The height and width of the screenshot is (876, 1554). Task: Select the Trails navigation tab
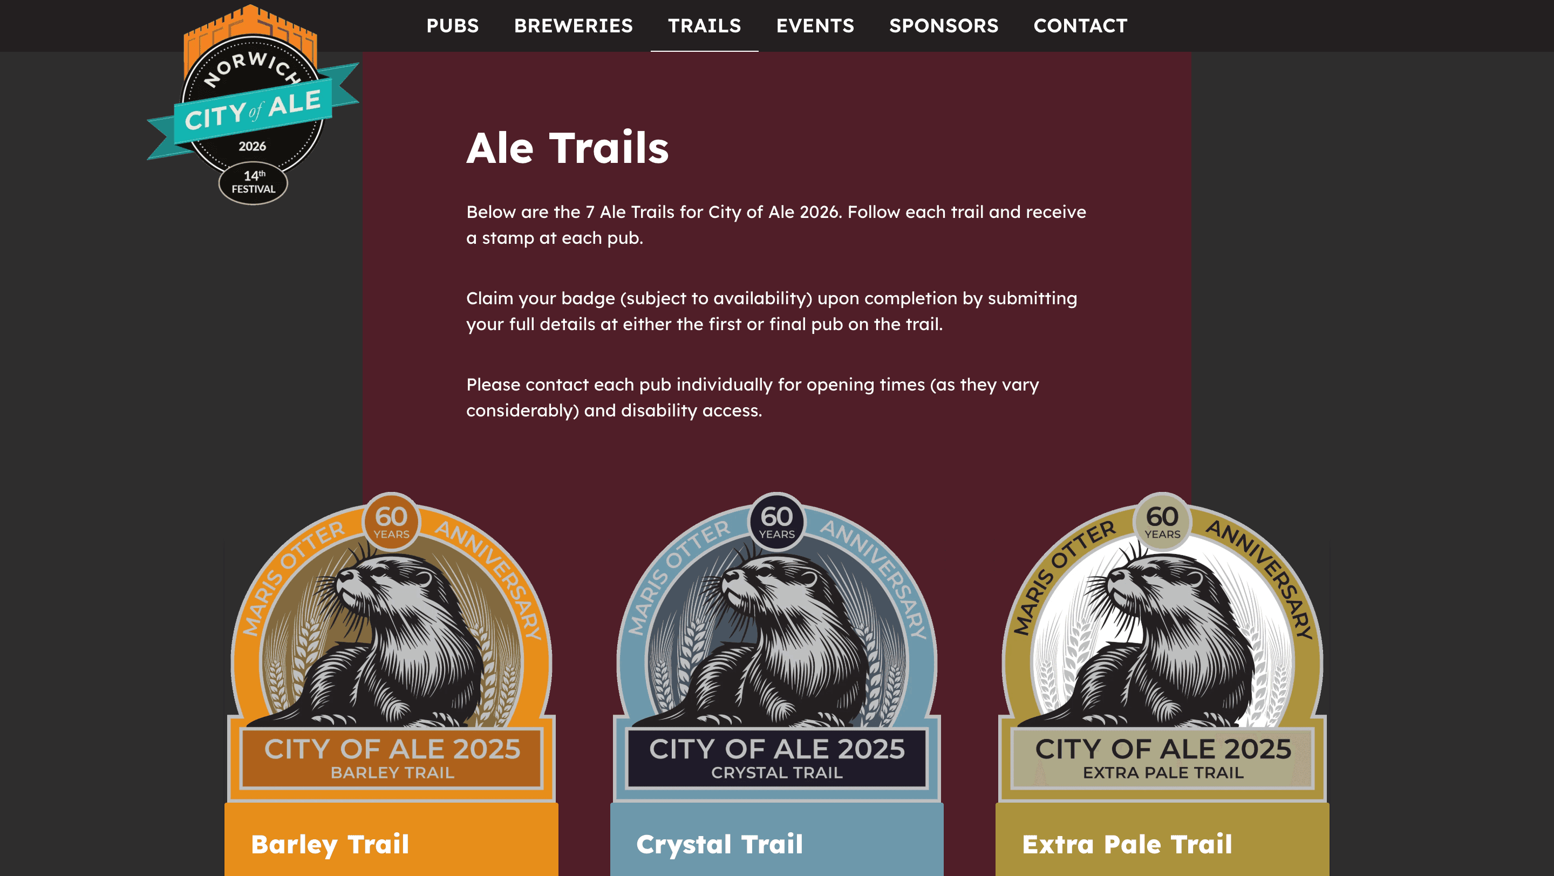[x=704, y=25]
